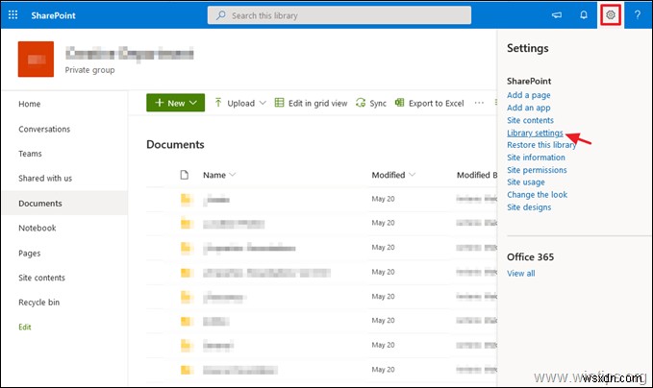Click the megaphone announcements icon
The height and width of the screenshot is (388, 653).
pyautogui.click(x=557, y=15)
